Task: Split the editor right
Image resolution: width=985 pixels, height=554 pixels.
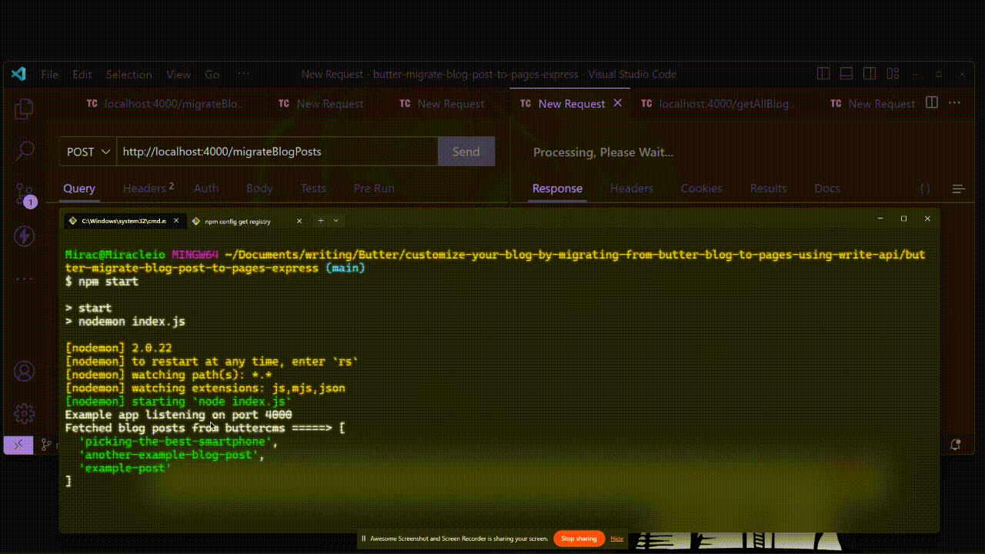Action: pyautogui.click(x=932, y=102)
